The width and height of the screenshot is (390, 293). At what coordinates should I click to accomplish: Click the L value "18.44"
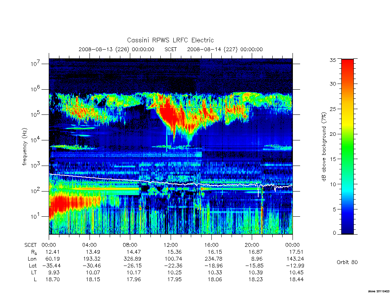point(296,280)
